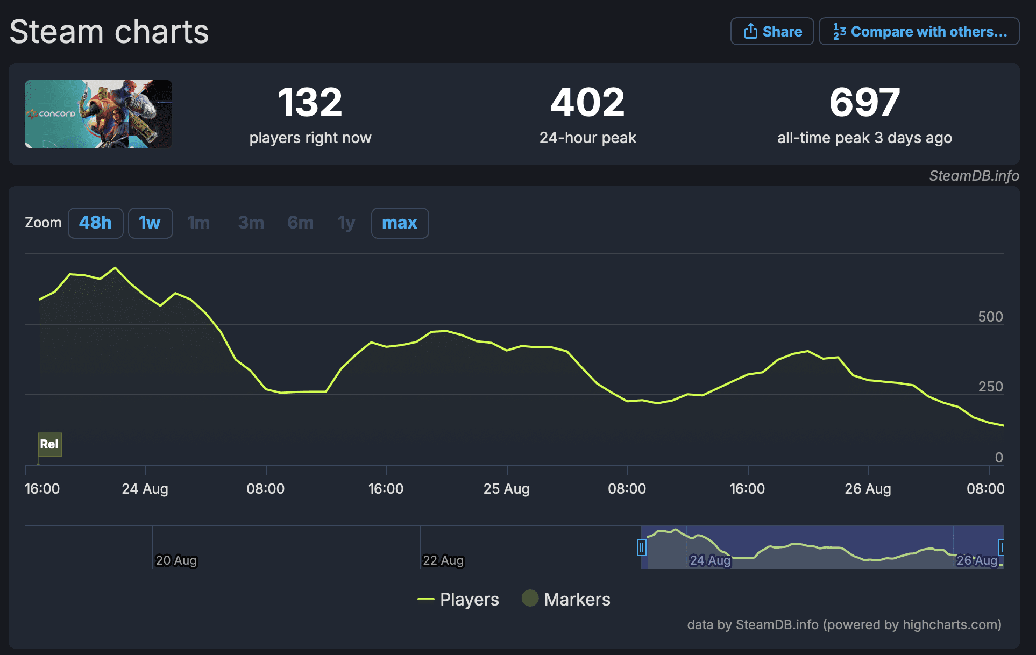Grab the left navigator range handle
The width and height of the screenshot is (1036, 655).
[x=641, y=547]
